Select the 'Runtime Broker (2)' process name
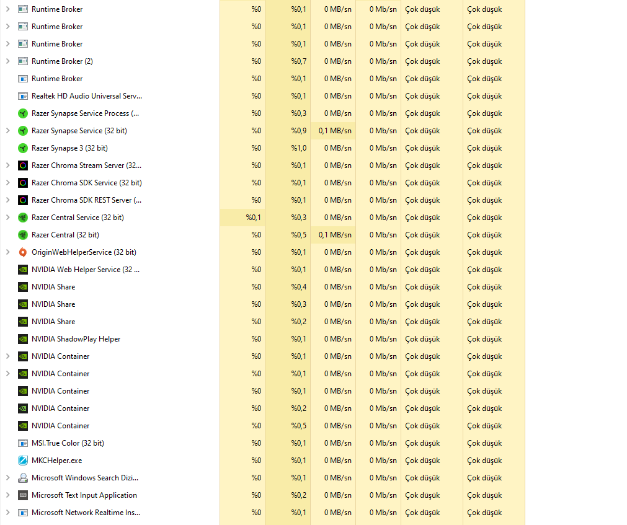This screenshot has width=627, height=525. pyautogui.click(x=63, y=61)
